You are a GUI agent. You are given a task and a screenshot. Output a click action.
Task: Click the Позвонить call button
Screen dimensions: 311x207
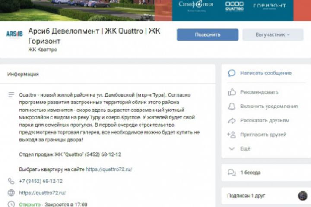[207, 34]
